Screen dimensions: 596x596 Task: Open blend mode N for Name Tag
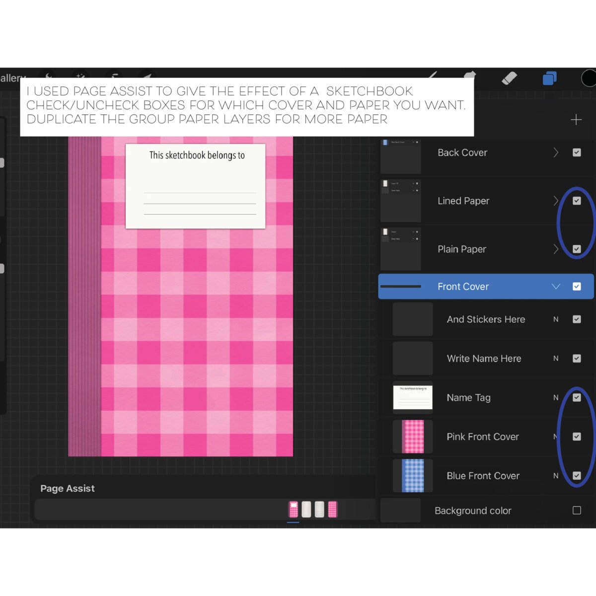tap(556, 397)
